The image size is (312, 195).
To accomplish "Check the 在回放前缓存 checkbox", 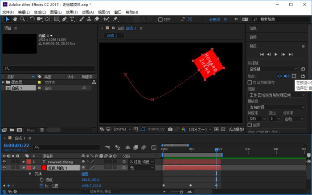I will (250, 82).
